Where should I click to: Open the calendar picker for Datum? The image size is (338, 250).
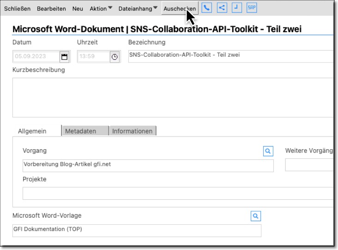pos(64,57)
